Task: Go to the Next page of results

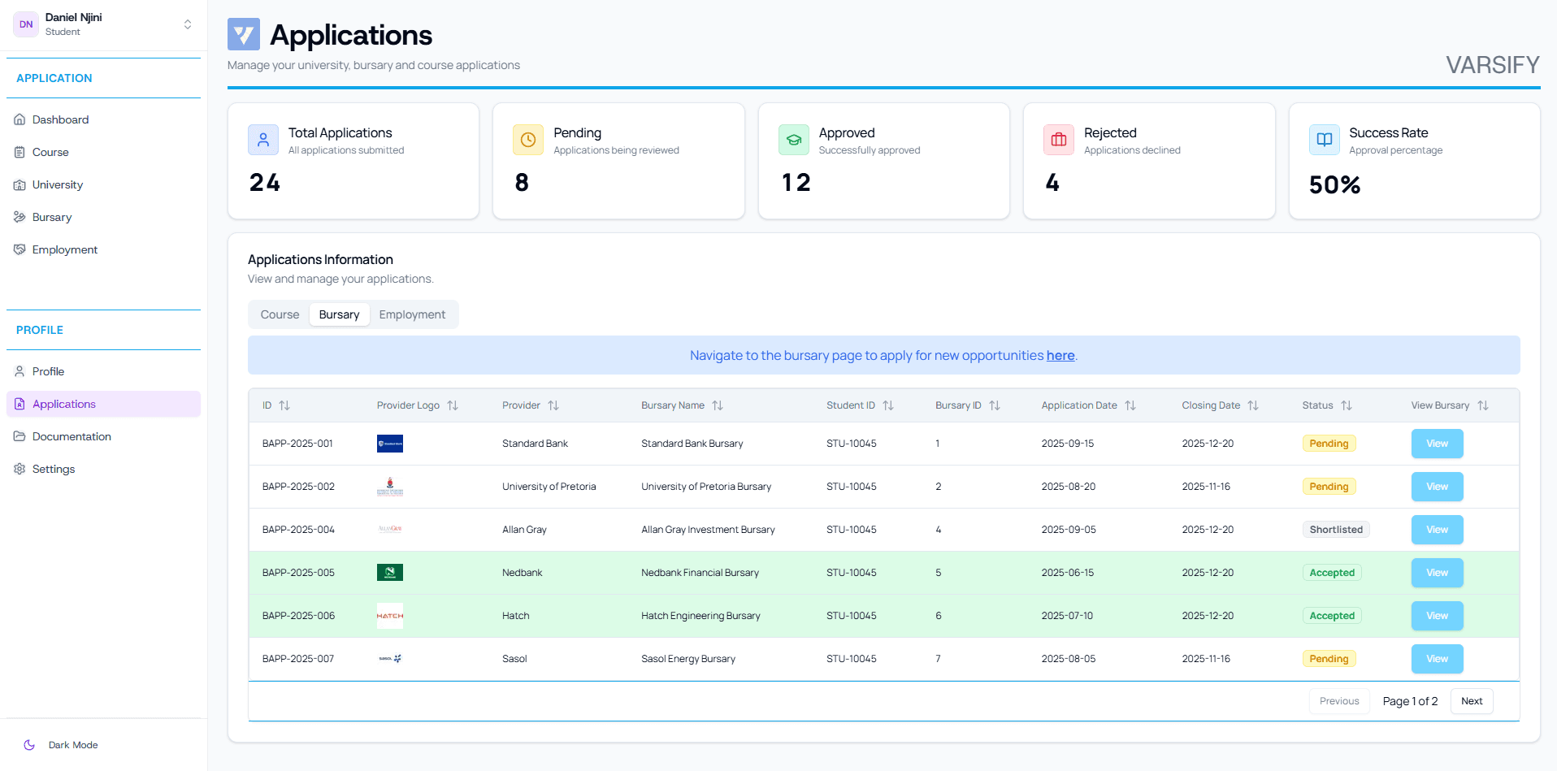Action: pyautogui.click(x=1471, y=701)
